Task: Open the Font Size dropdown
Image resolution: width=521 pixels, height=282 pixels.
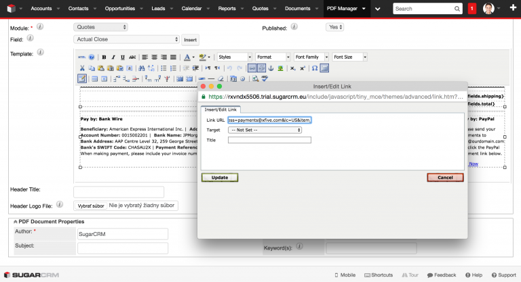Action: (349, 57)
